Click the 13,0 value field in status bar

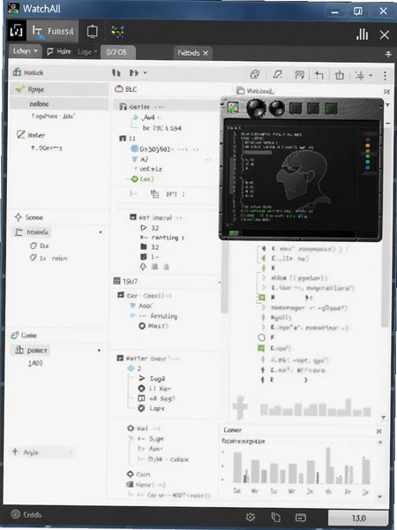click(358, 518)
